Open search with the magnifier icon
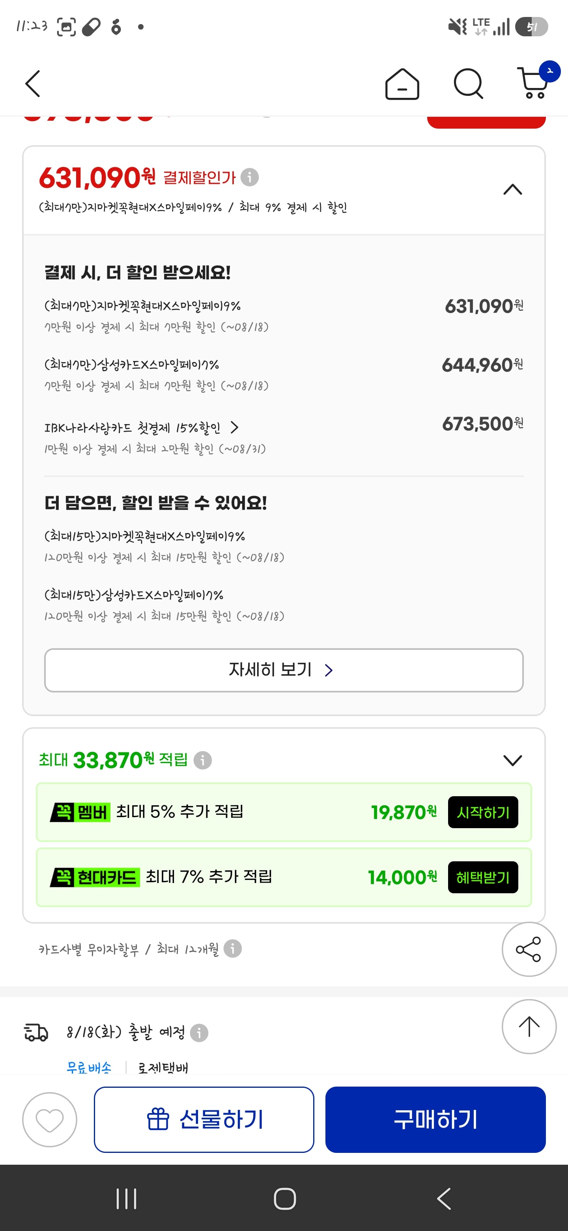568x1231 pixels. (x=468, y=84)
